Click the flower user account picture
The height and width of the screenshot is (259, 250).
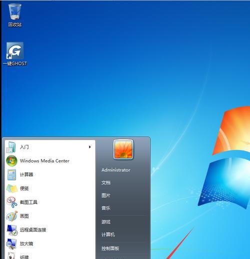123,150
